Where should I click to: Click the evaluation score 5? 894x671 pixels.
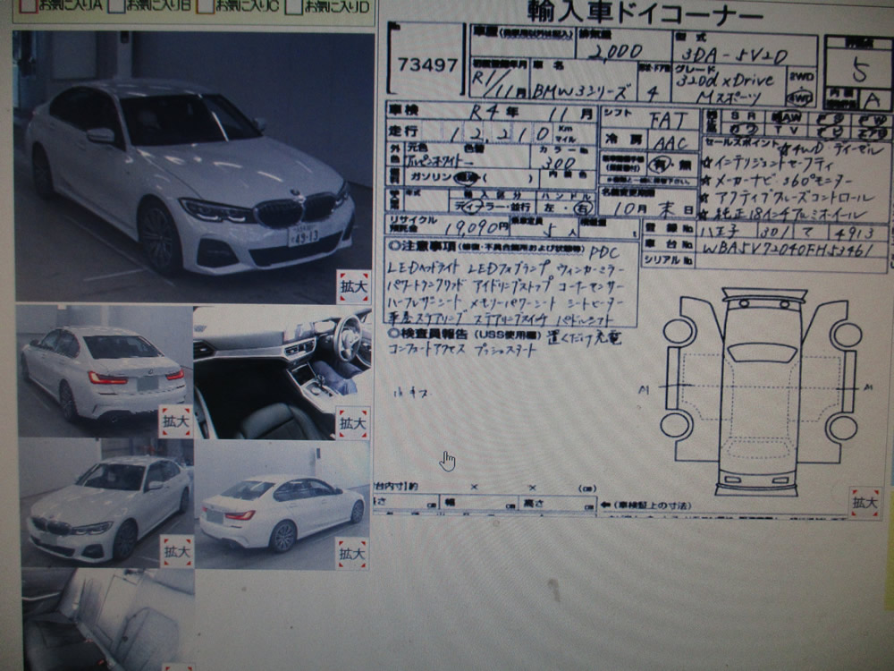click(x=859, y=72)
